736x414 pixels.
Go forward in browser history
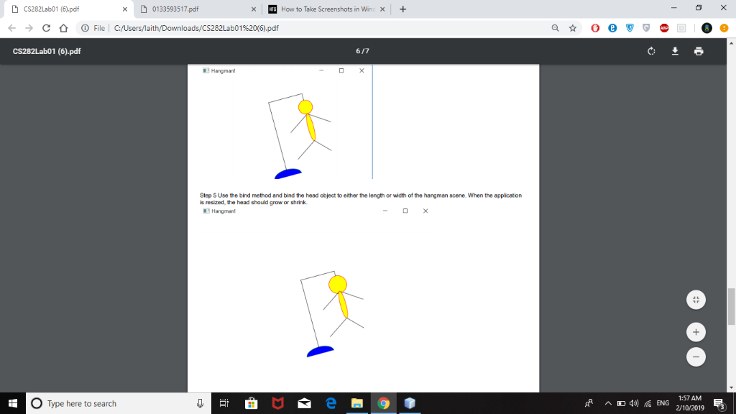tap(29, 28)
